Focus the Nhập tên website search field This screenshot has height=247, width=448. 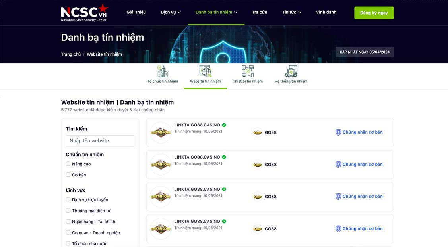tap(100, 141)
